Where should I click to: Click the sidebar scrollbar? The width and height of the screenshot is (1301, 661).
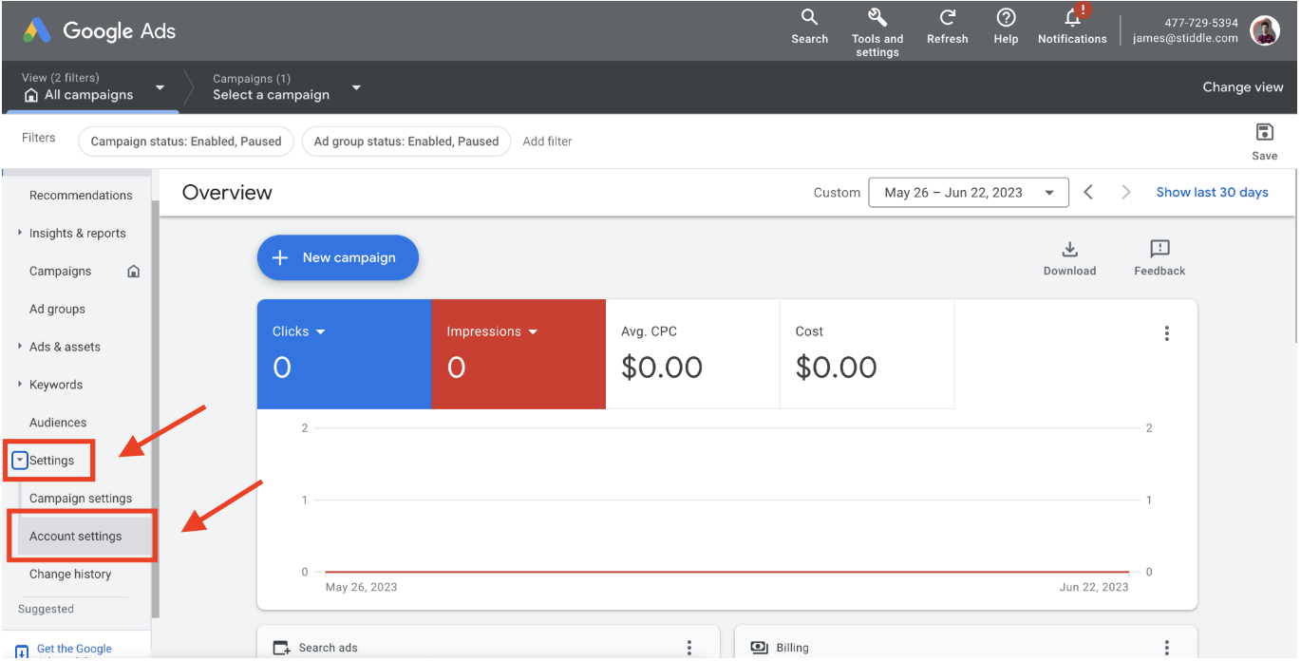tap(156, 408)
